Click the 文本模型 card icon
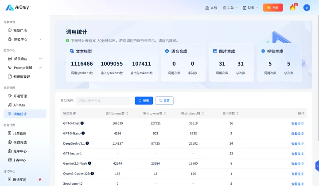This screenshot has height=186, width=319. [72, 51]
